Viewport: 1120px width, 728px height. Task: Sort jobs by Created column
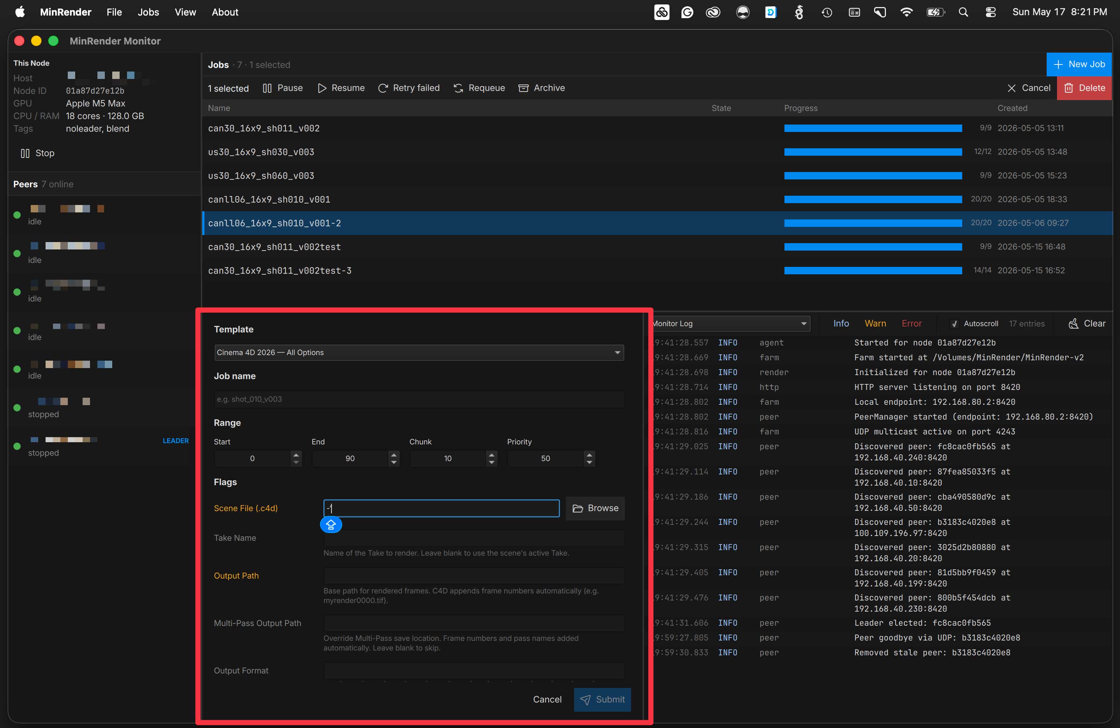[x=1012, y=108]
